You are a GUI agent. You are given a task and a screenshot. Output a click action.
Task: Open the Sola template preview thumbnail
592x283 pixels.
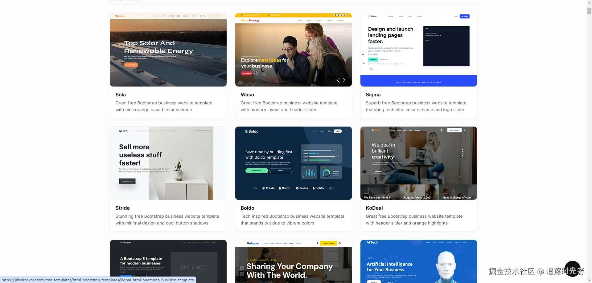pos(168,50)
